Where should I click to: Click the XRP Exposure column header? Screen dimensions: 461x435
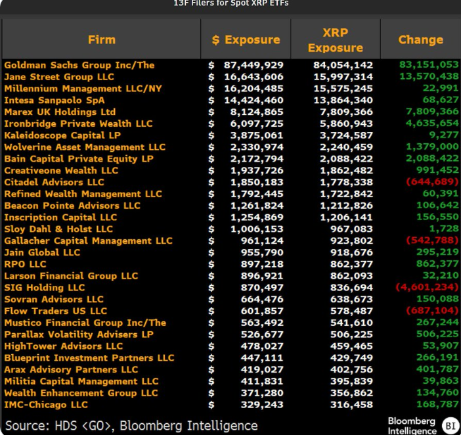336,39
